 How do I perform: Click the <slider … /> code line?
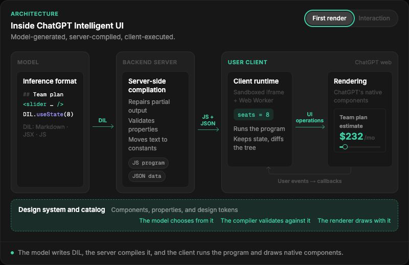(x=43, y=104)
